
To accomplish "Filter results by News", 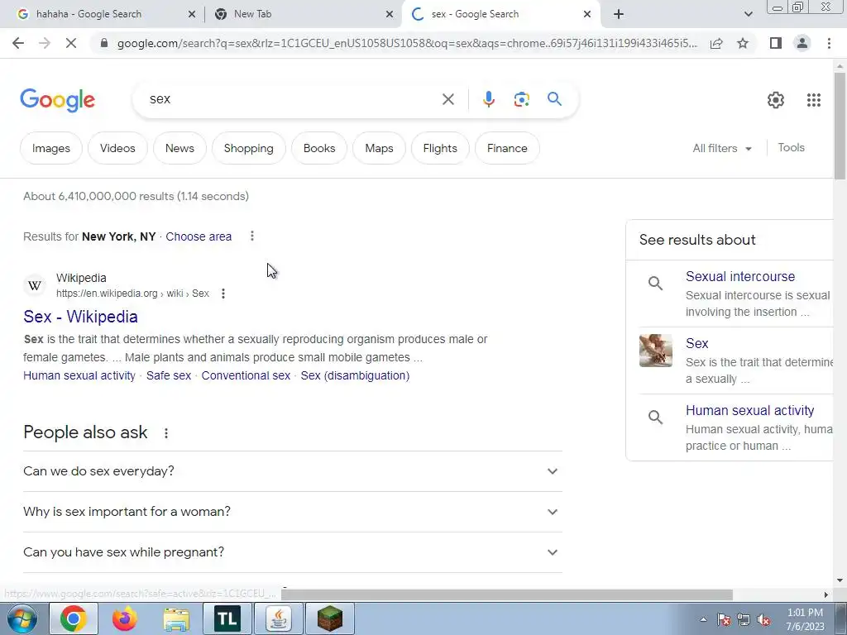I will pyautogui.click(x=179, y=148).
